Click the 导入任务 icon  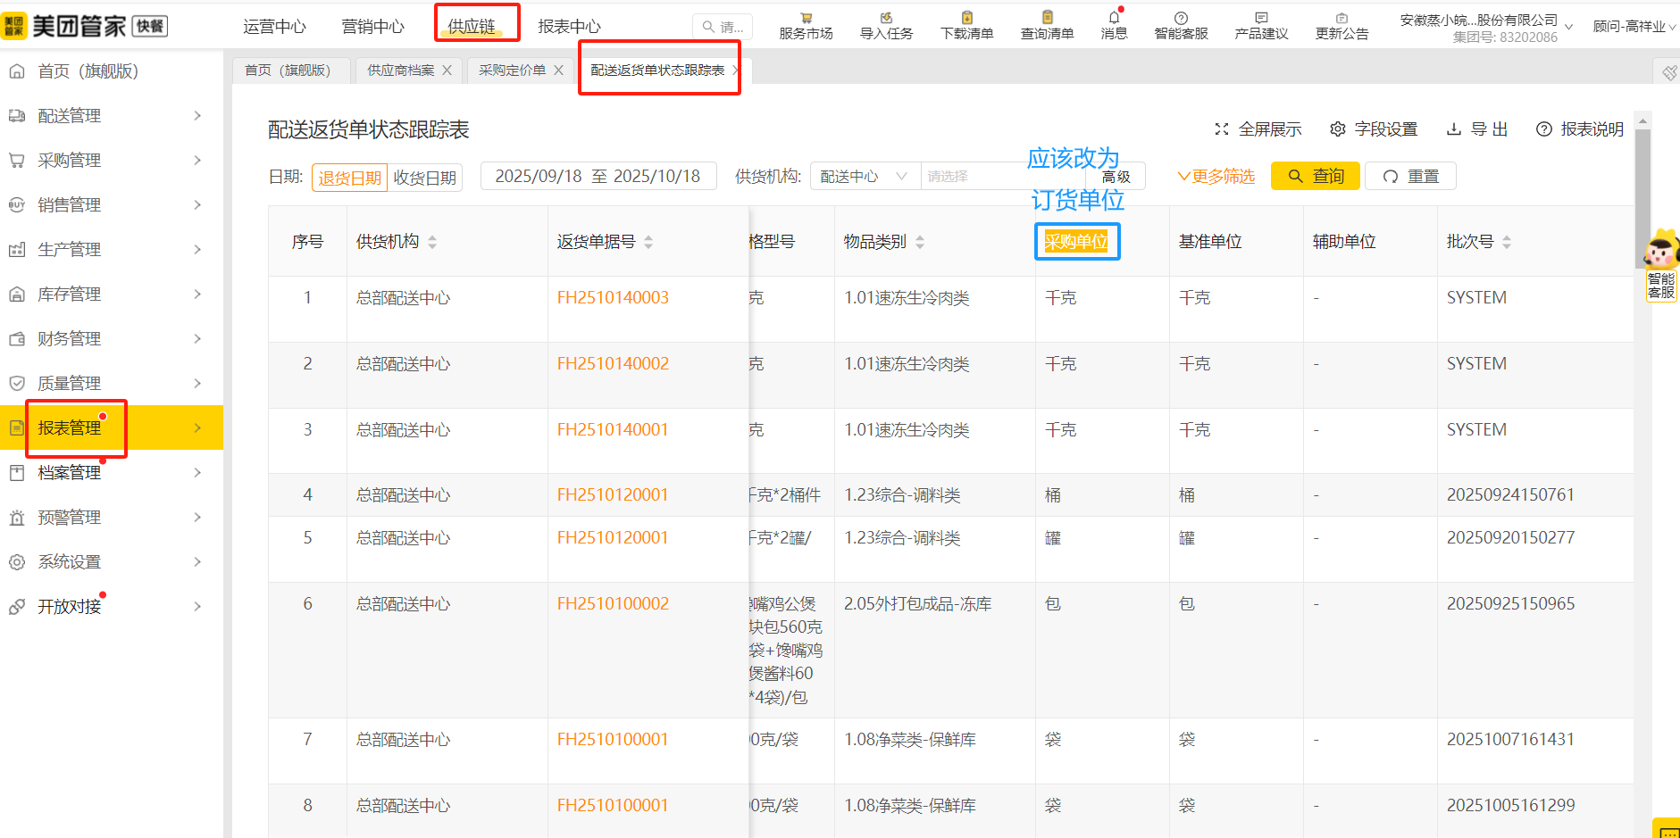pos(886,18)
